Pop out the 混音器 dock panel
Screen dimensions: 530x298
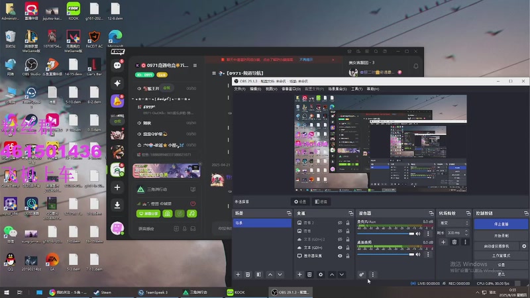point(431,213)
